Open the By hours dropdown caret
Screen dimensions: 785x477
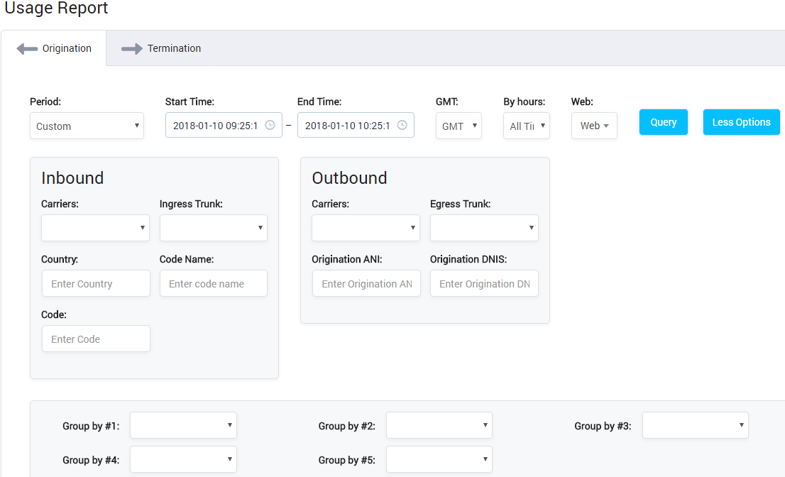pos(543,124)
